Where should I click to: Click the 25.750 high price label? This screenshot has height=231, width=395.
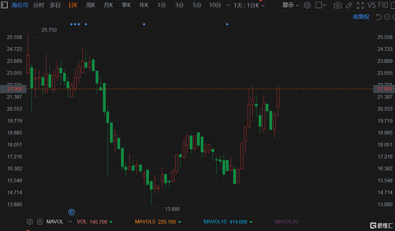coord(49,30)
